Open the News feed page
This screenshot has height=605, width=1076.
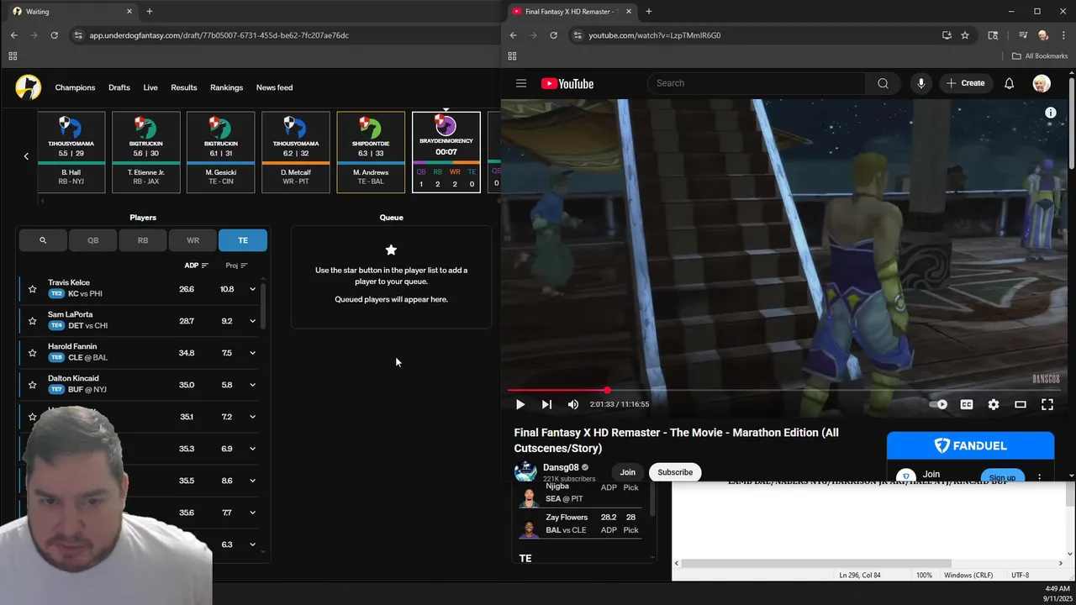[x=274, y=87]
